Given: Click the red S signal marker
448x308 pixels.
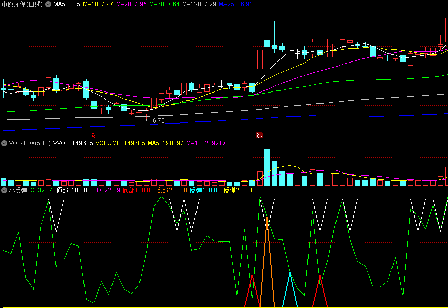Looking at the screenshot, I should coord(93,136).
